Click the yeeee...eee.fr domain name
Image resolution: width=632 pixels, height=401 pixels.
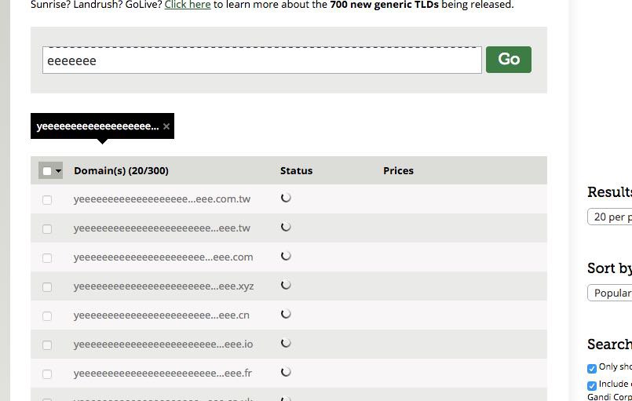click(163, 374)
